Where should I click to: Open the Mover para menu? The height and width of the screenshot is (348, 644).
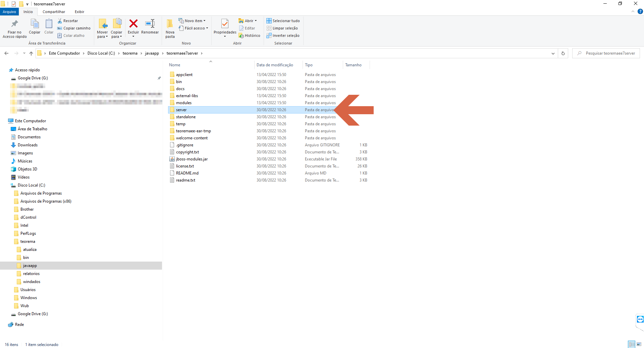(x=102, y=29)
